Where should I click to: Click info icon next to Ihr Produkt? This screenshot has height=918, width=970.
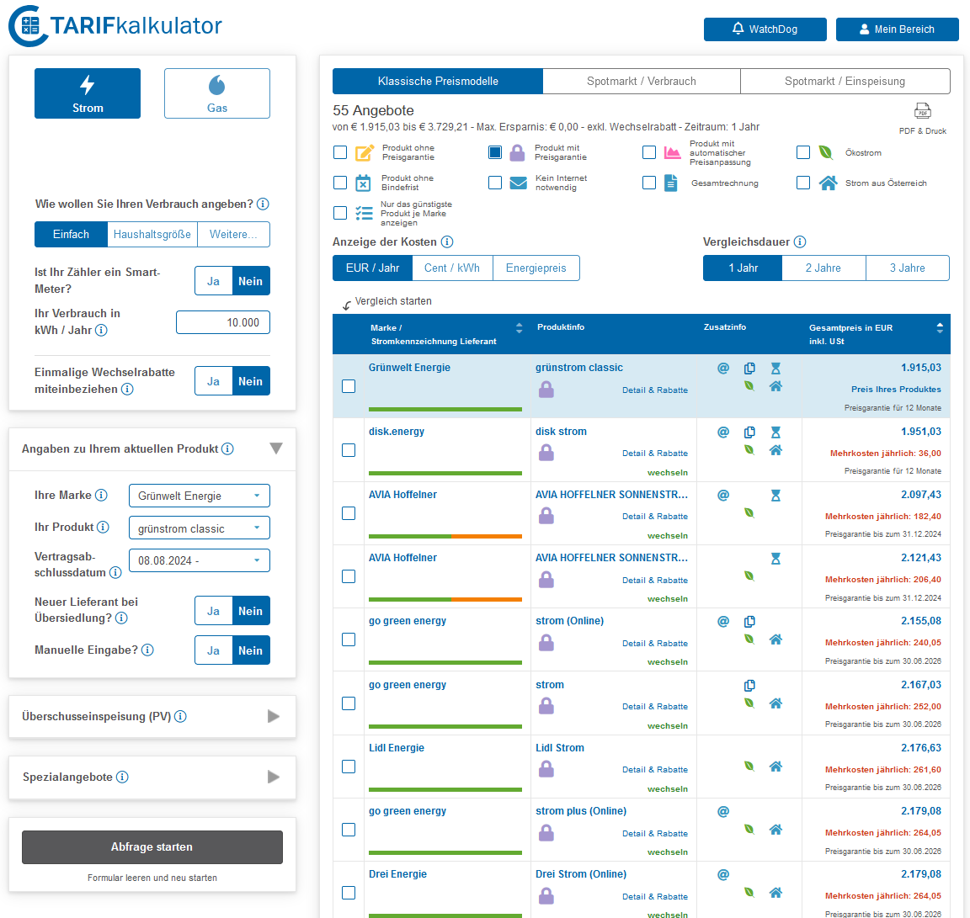(x=103, y=527)
